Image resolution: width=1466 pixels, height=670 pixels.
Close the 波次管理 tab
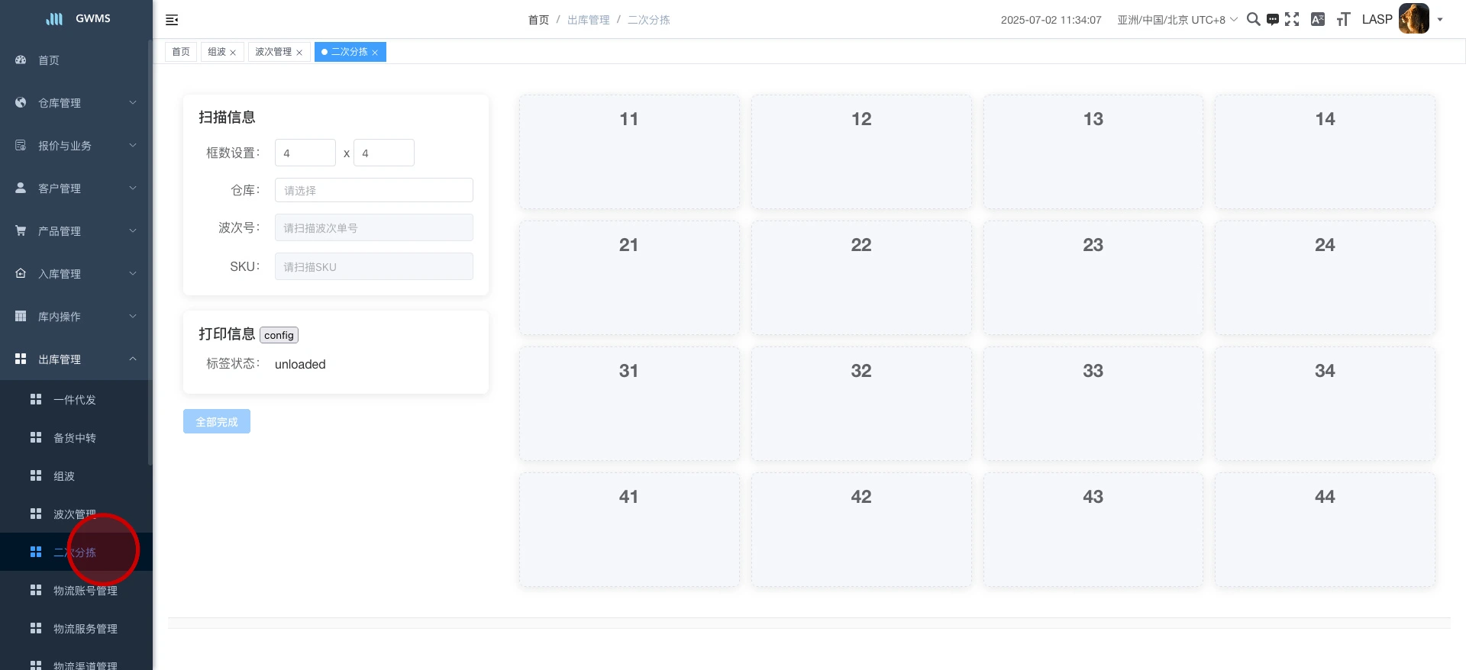click(299, 53)
